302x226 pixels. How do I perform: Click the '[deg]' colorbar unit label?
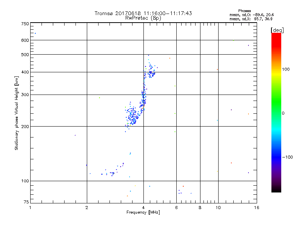pyautogui.click(x=277, y=30)
